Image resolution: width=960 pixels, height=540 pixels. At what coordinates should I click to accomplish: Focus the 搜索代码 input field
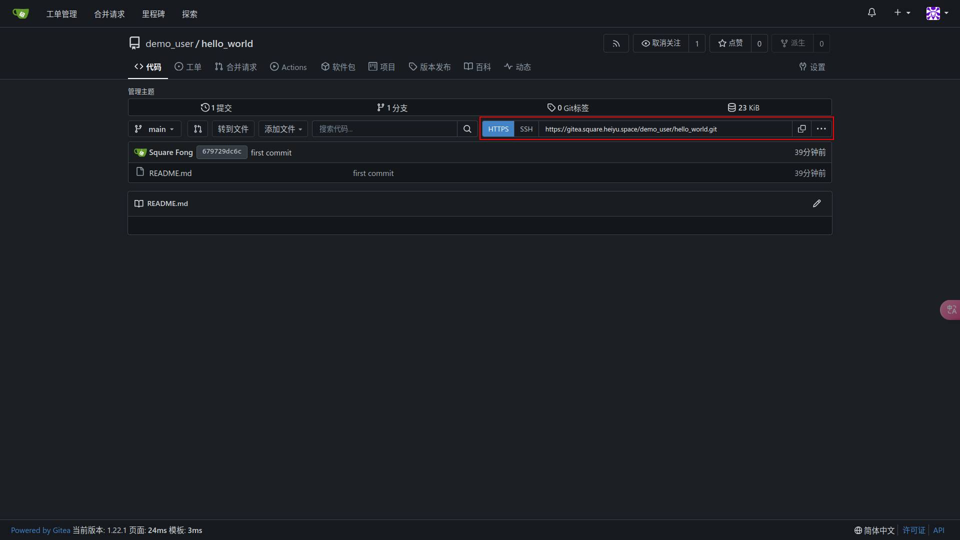point(384,129)
